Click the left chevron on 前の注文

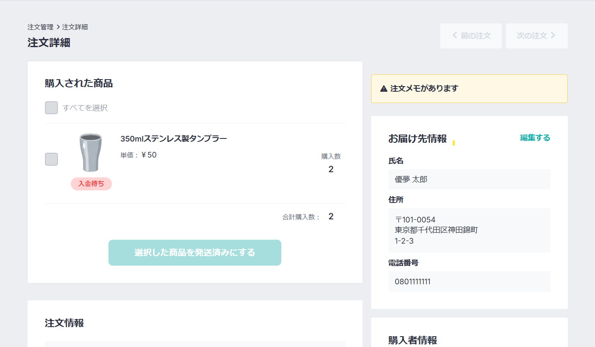click(455, 35)
